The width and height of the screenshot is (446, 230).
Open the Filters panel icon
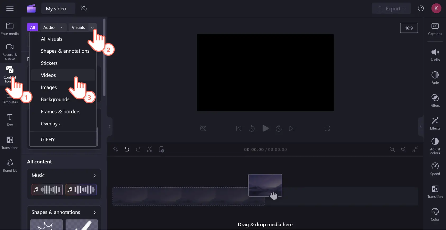pos(435,100)
